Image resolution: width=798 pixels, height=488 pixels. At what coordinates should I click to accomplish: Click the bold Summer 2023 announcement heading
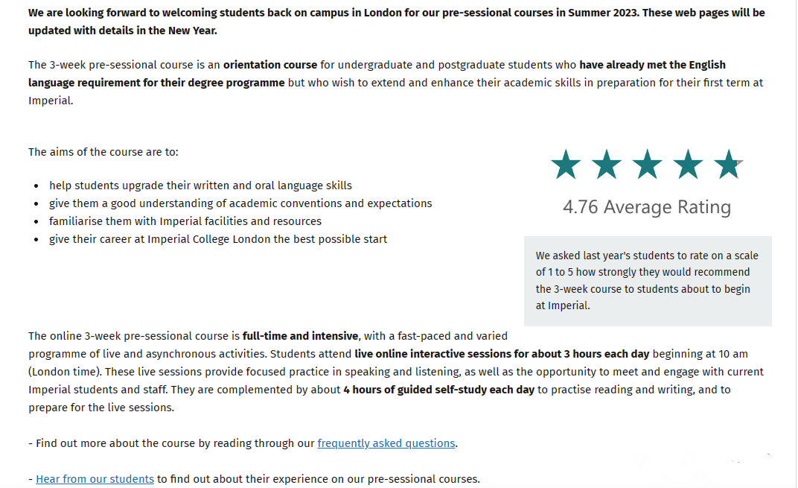[397, 22]
